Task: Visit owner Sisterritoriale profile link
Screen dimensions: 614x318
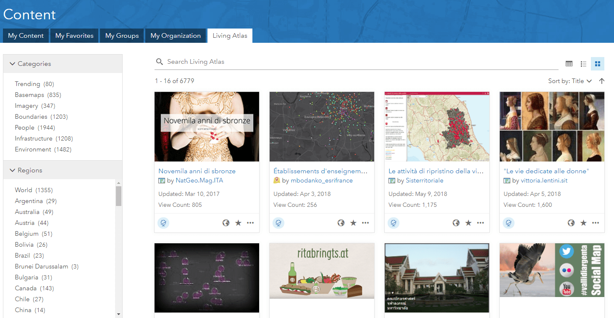Action: pos(425,181)
